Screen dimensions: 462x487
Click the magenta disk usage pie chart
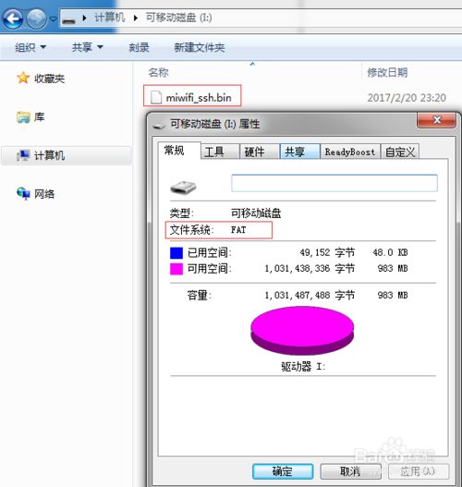[x=302, y=331]
